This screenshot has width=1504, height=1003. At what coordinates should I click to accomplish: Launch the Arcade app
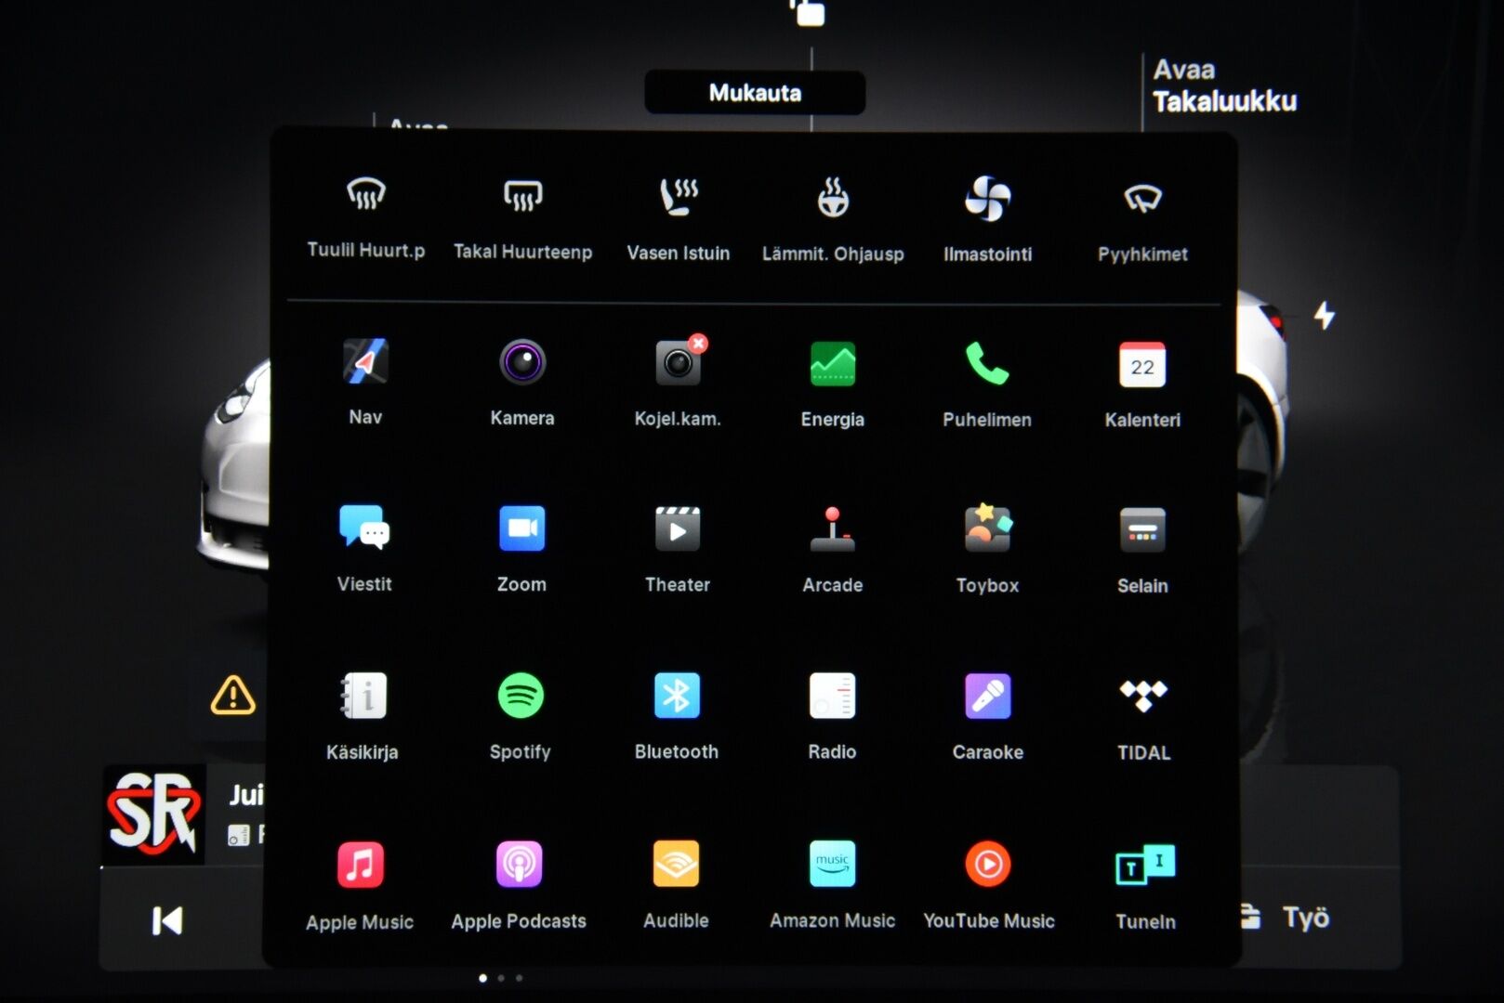tap(833, 550)
